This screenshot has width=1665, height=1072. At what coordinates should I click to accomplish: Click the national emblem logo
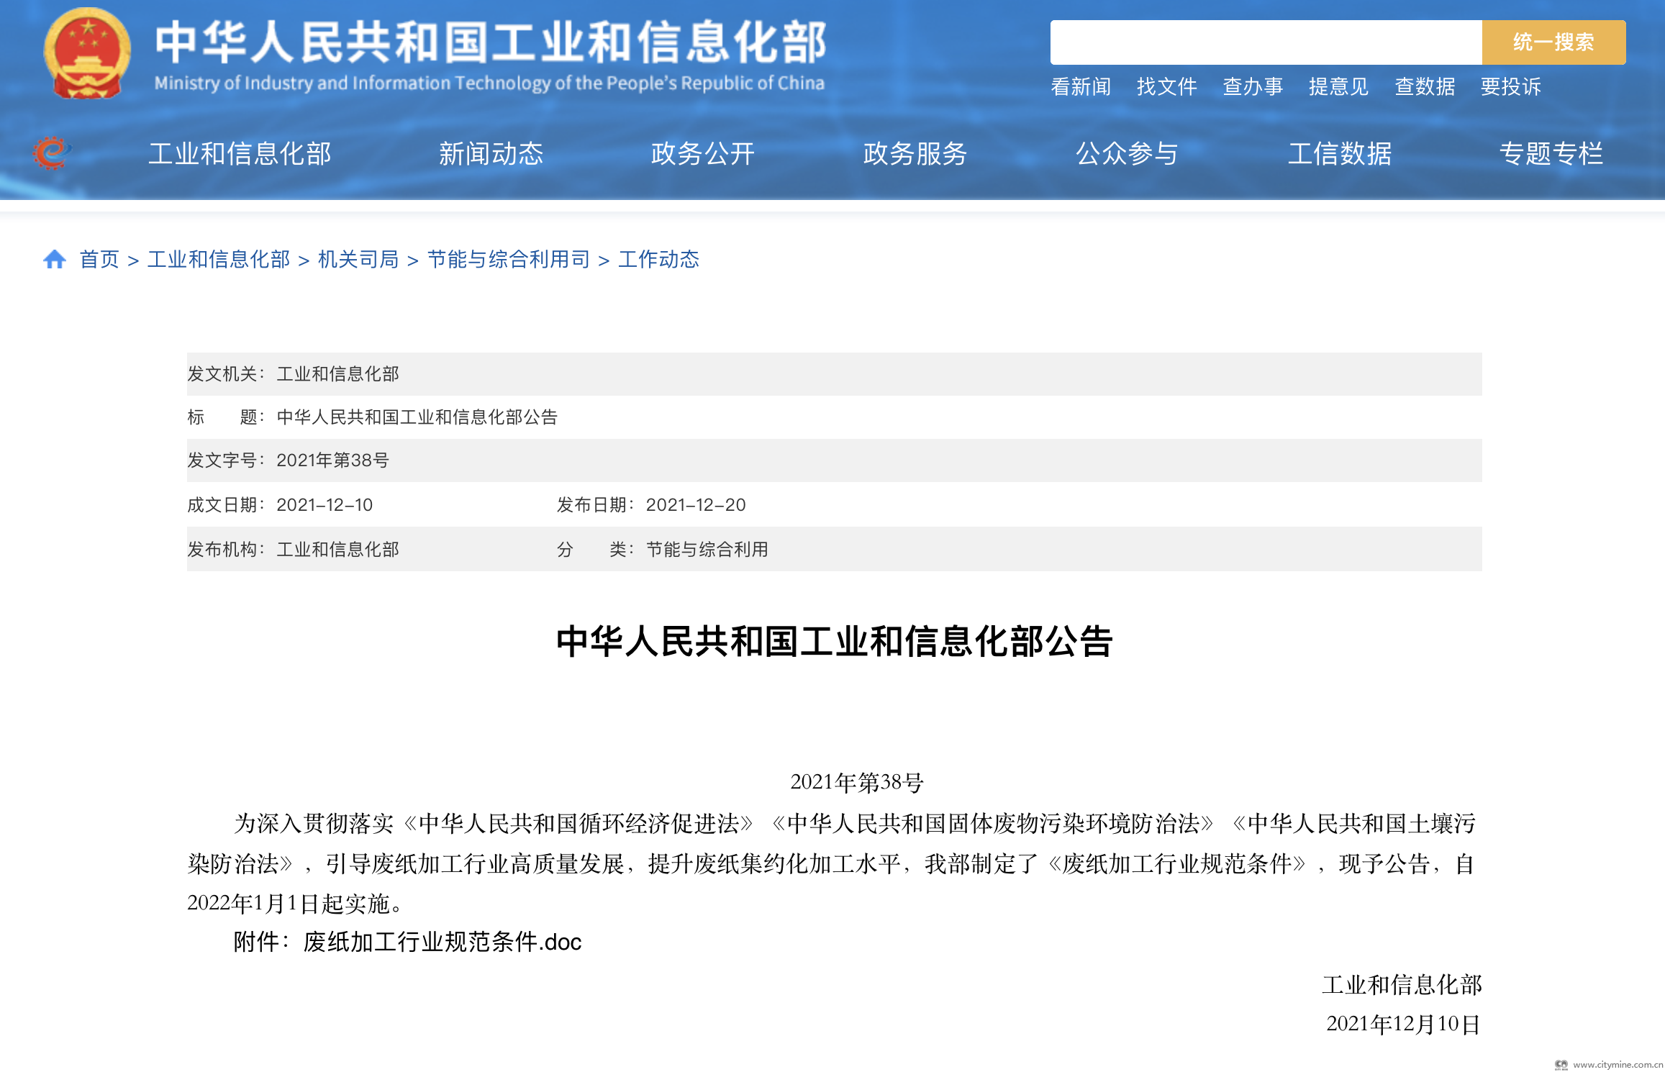(87, 54)
